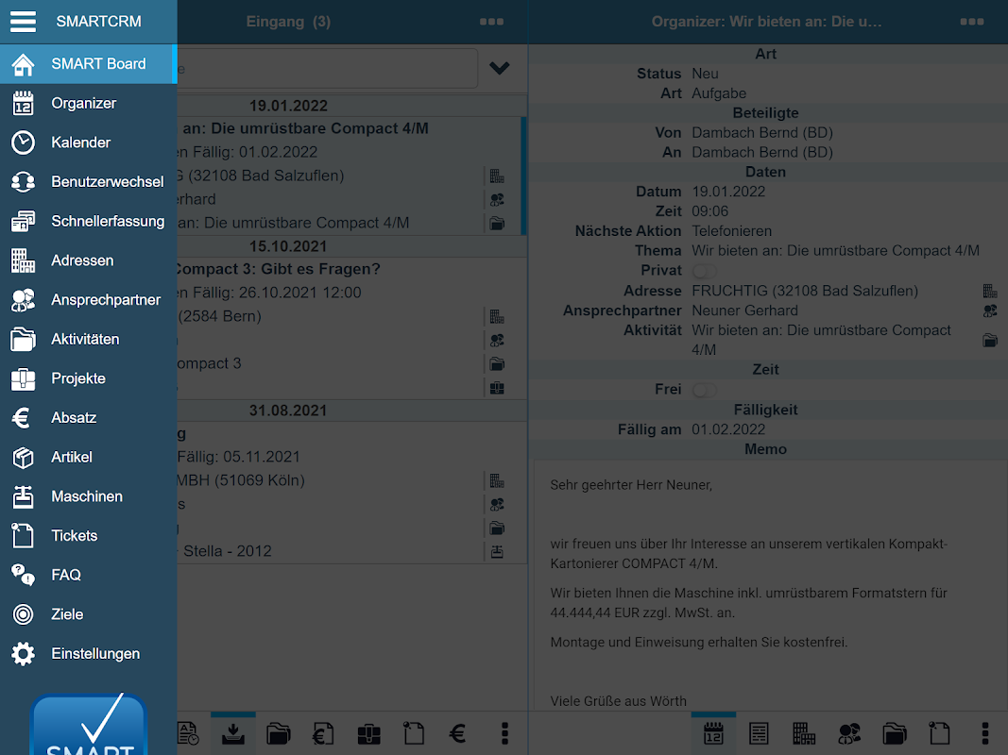The image size is (1008, 755).
Task: Close the hamburger menu in the SMARTCRM header
Action: pos(23,21)
